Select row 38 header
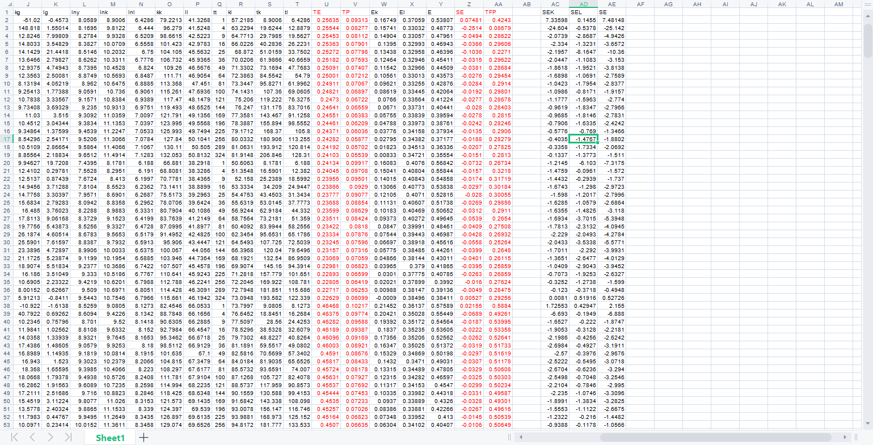Screen dimensions: 873x445 [6, 305]
